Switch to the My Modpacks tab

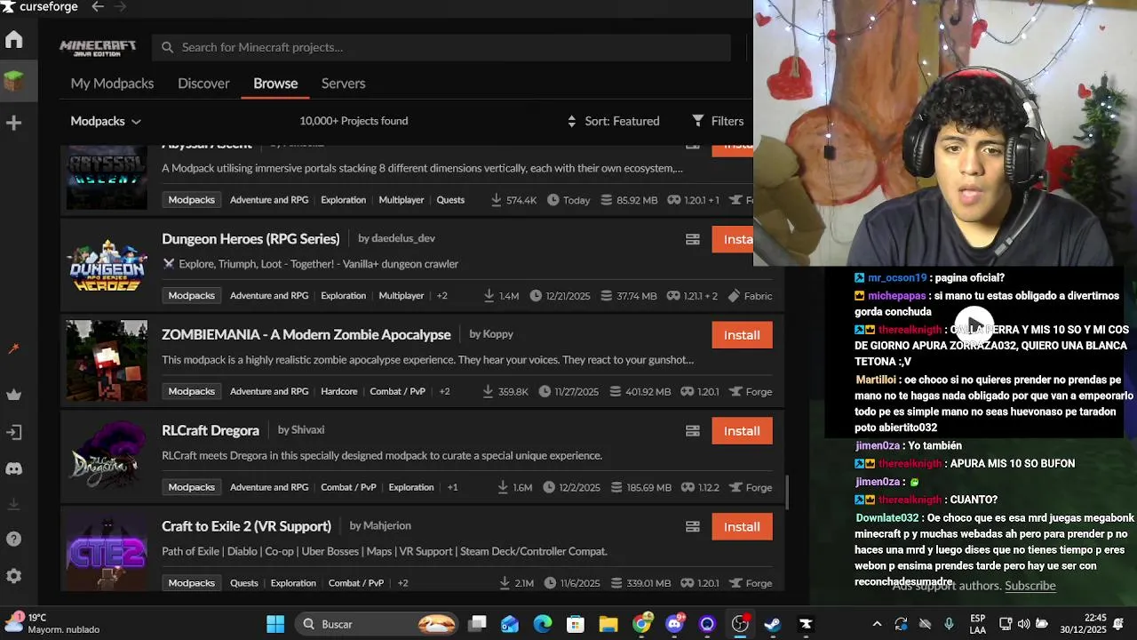point(112,84)
